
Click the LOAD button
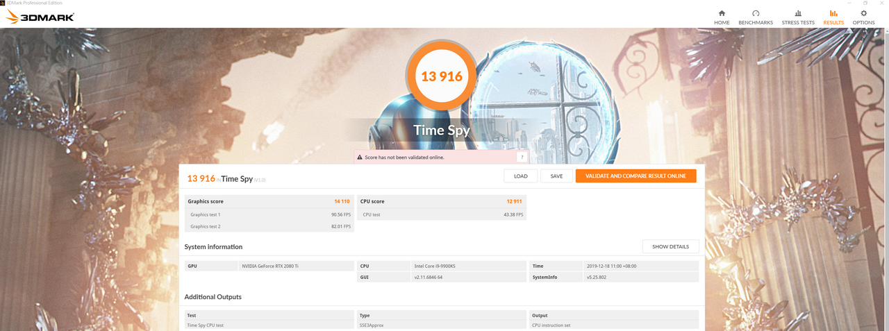click(521, 176)
